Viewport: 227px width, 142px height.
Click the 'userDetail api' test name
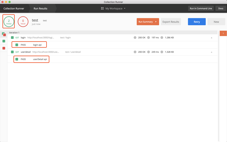click(x=40, y=59)
